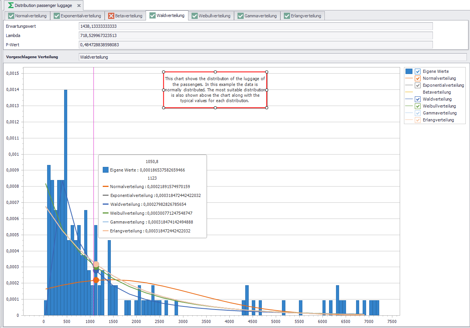Toggle Normalverteilung checkbox in legend
The width and height of the screenshot is (470, 328).
417,78
